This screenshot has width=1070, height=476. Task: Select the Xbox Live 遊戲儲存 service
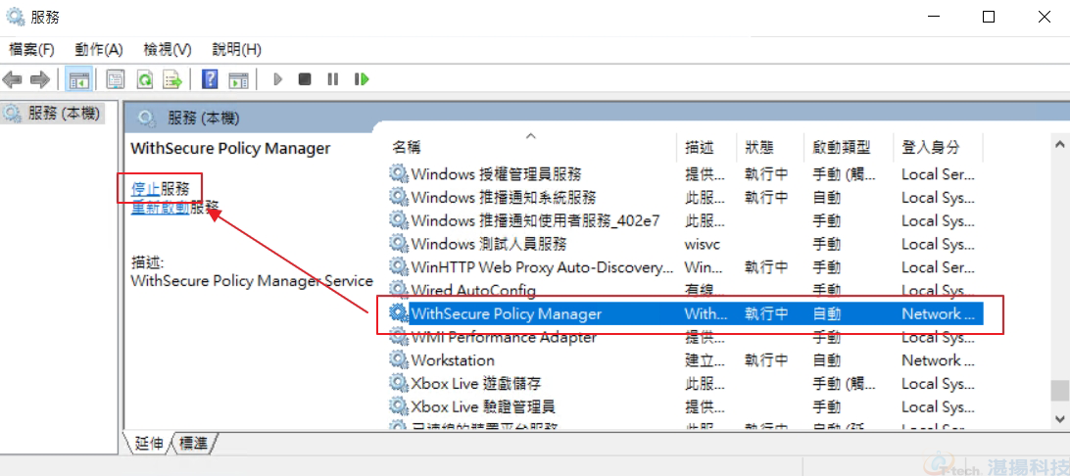[685, 383]
